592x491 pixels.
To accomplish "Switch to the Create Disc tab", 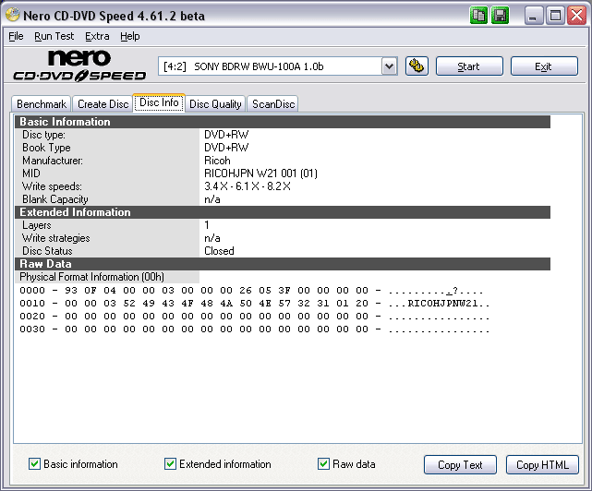I will click(103, 103).
